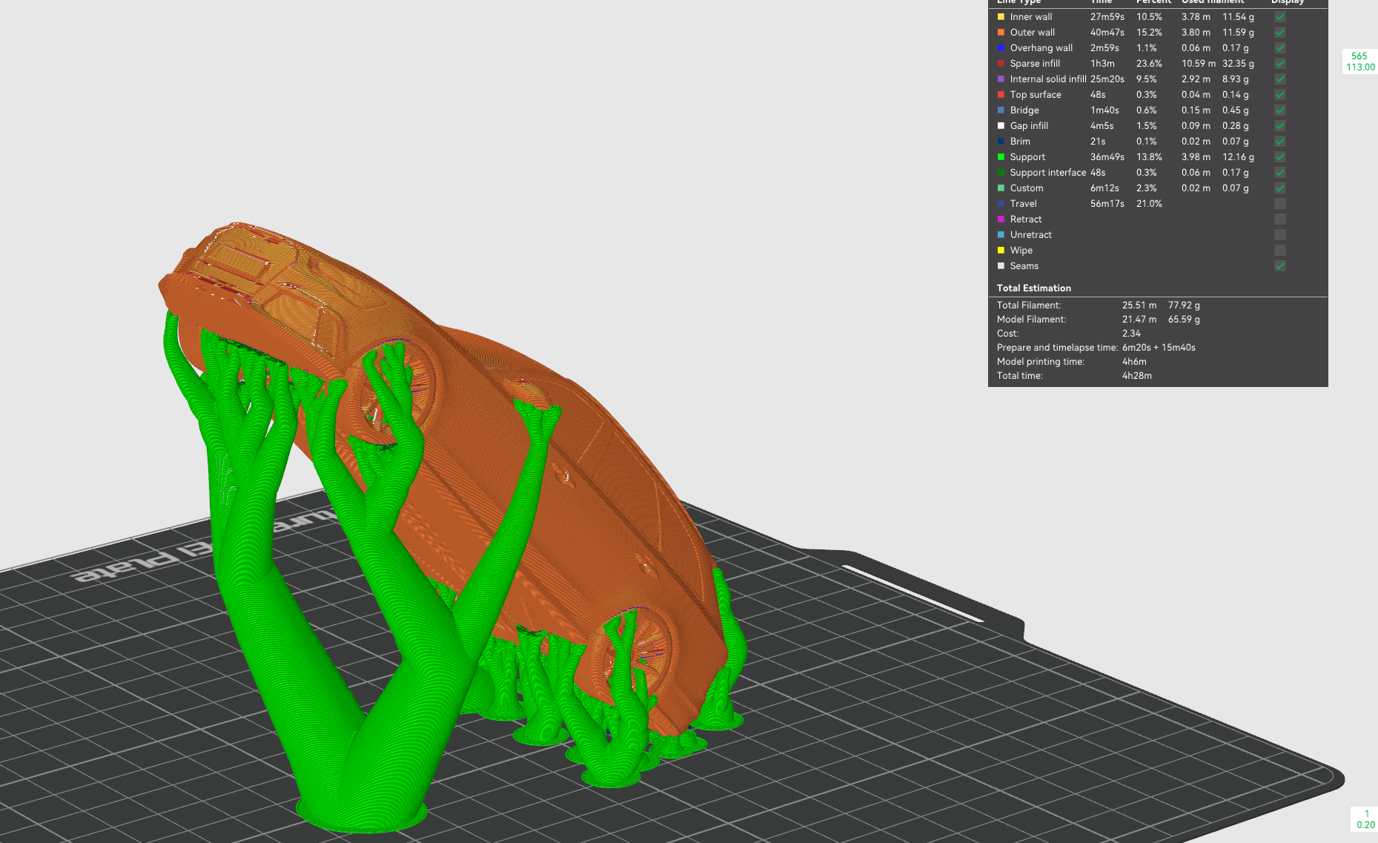Click the yellow Inner wall color swatch

[x=1001, y=17]
